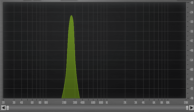
Task: Click the -24 dB level label
Action: (191, 12)
